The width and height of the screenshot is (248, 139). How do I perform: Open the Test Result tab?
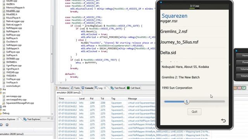118,88
